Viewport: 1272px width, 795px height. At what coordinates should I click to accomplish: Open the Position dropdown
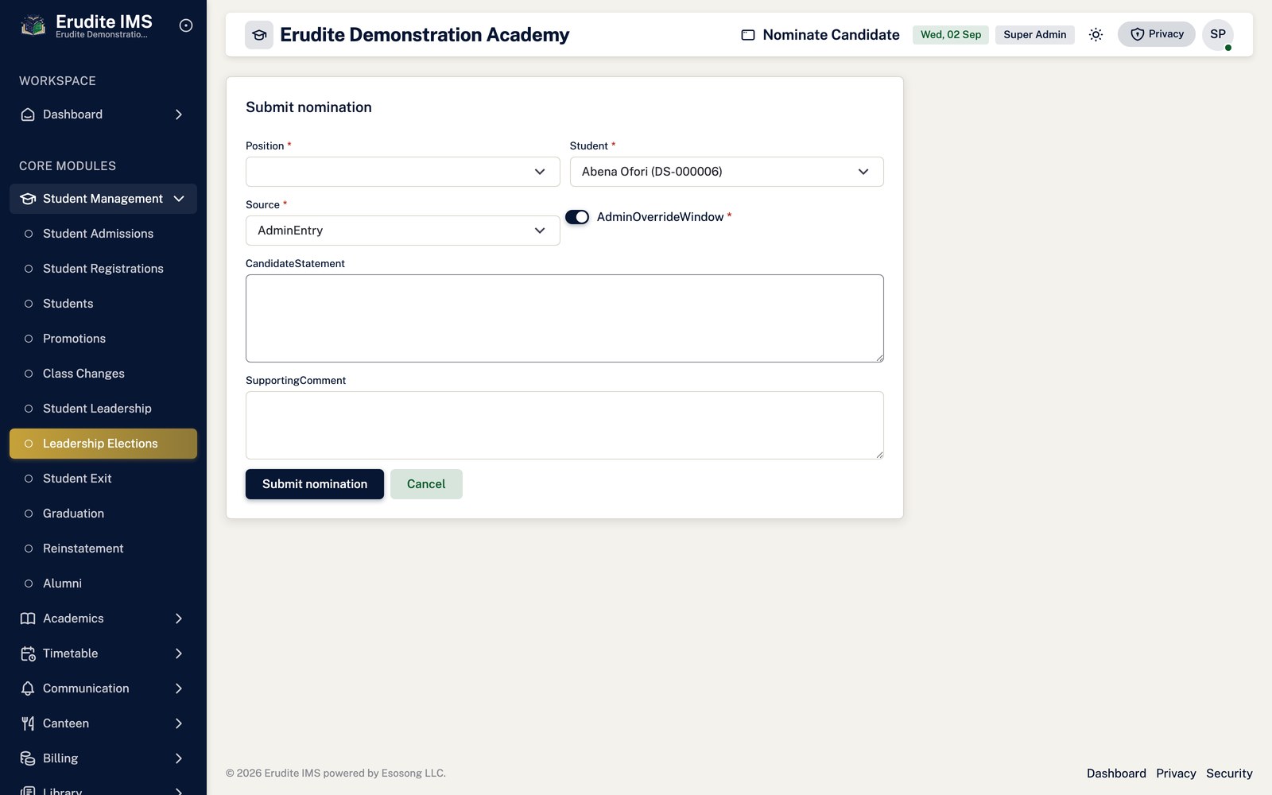point(402,172)
